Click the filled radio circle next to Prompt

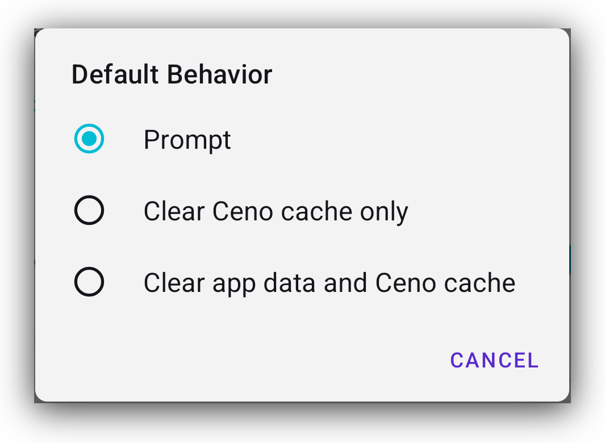point(89,139)
